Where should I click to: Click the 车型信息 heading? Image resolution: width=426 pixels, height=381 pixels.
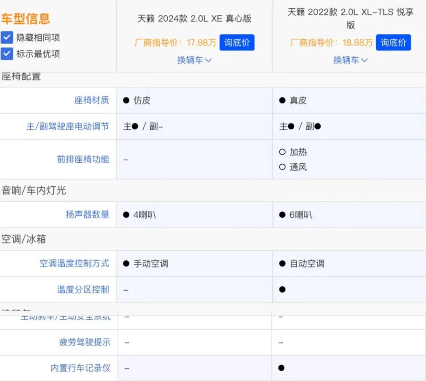tap(26, 19)
